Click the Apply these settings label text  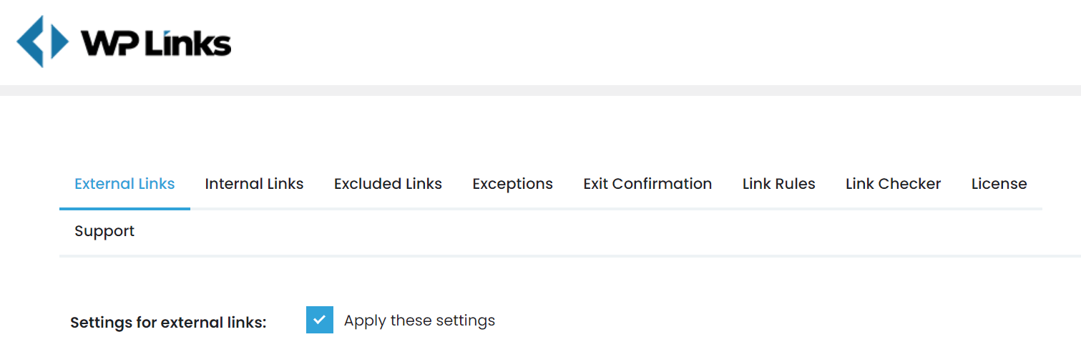[x=419, y=320]
